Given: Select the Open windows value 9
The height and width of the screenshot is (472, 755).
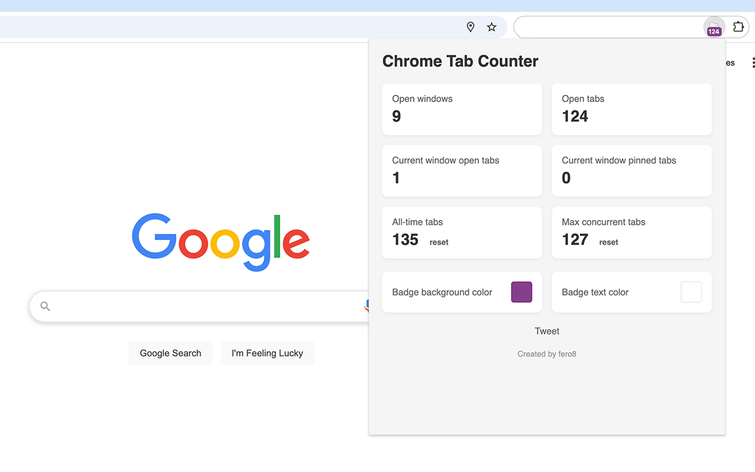Looking at the screenshot, I should [x=396, y=116].
